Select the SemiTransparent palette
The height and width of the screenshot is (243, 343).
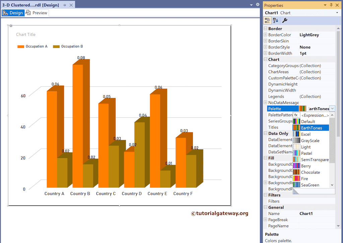point(311,159)
